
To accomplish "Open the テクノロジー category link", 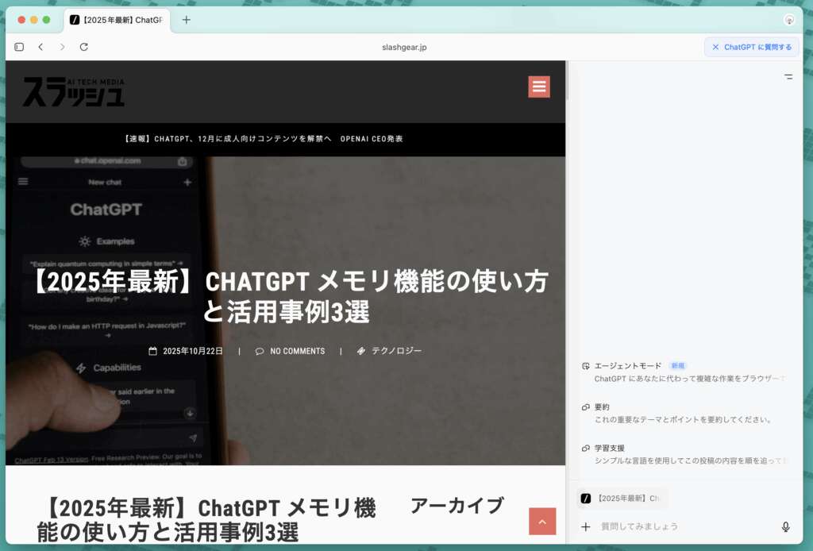I will coord(396,351).
